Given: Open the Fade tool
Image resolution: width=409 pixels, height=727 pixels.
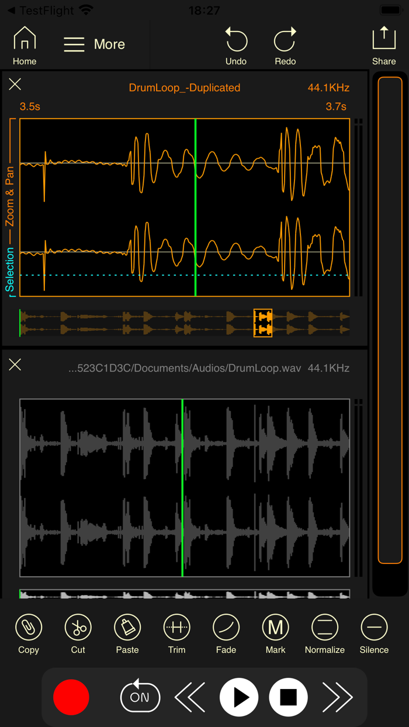Looking at the screenshot, I should (226, 633).
